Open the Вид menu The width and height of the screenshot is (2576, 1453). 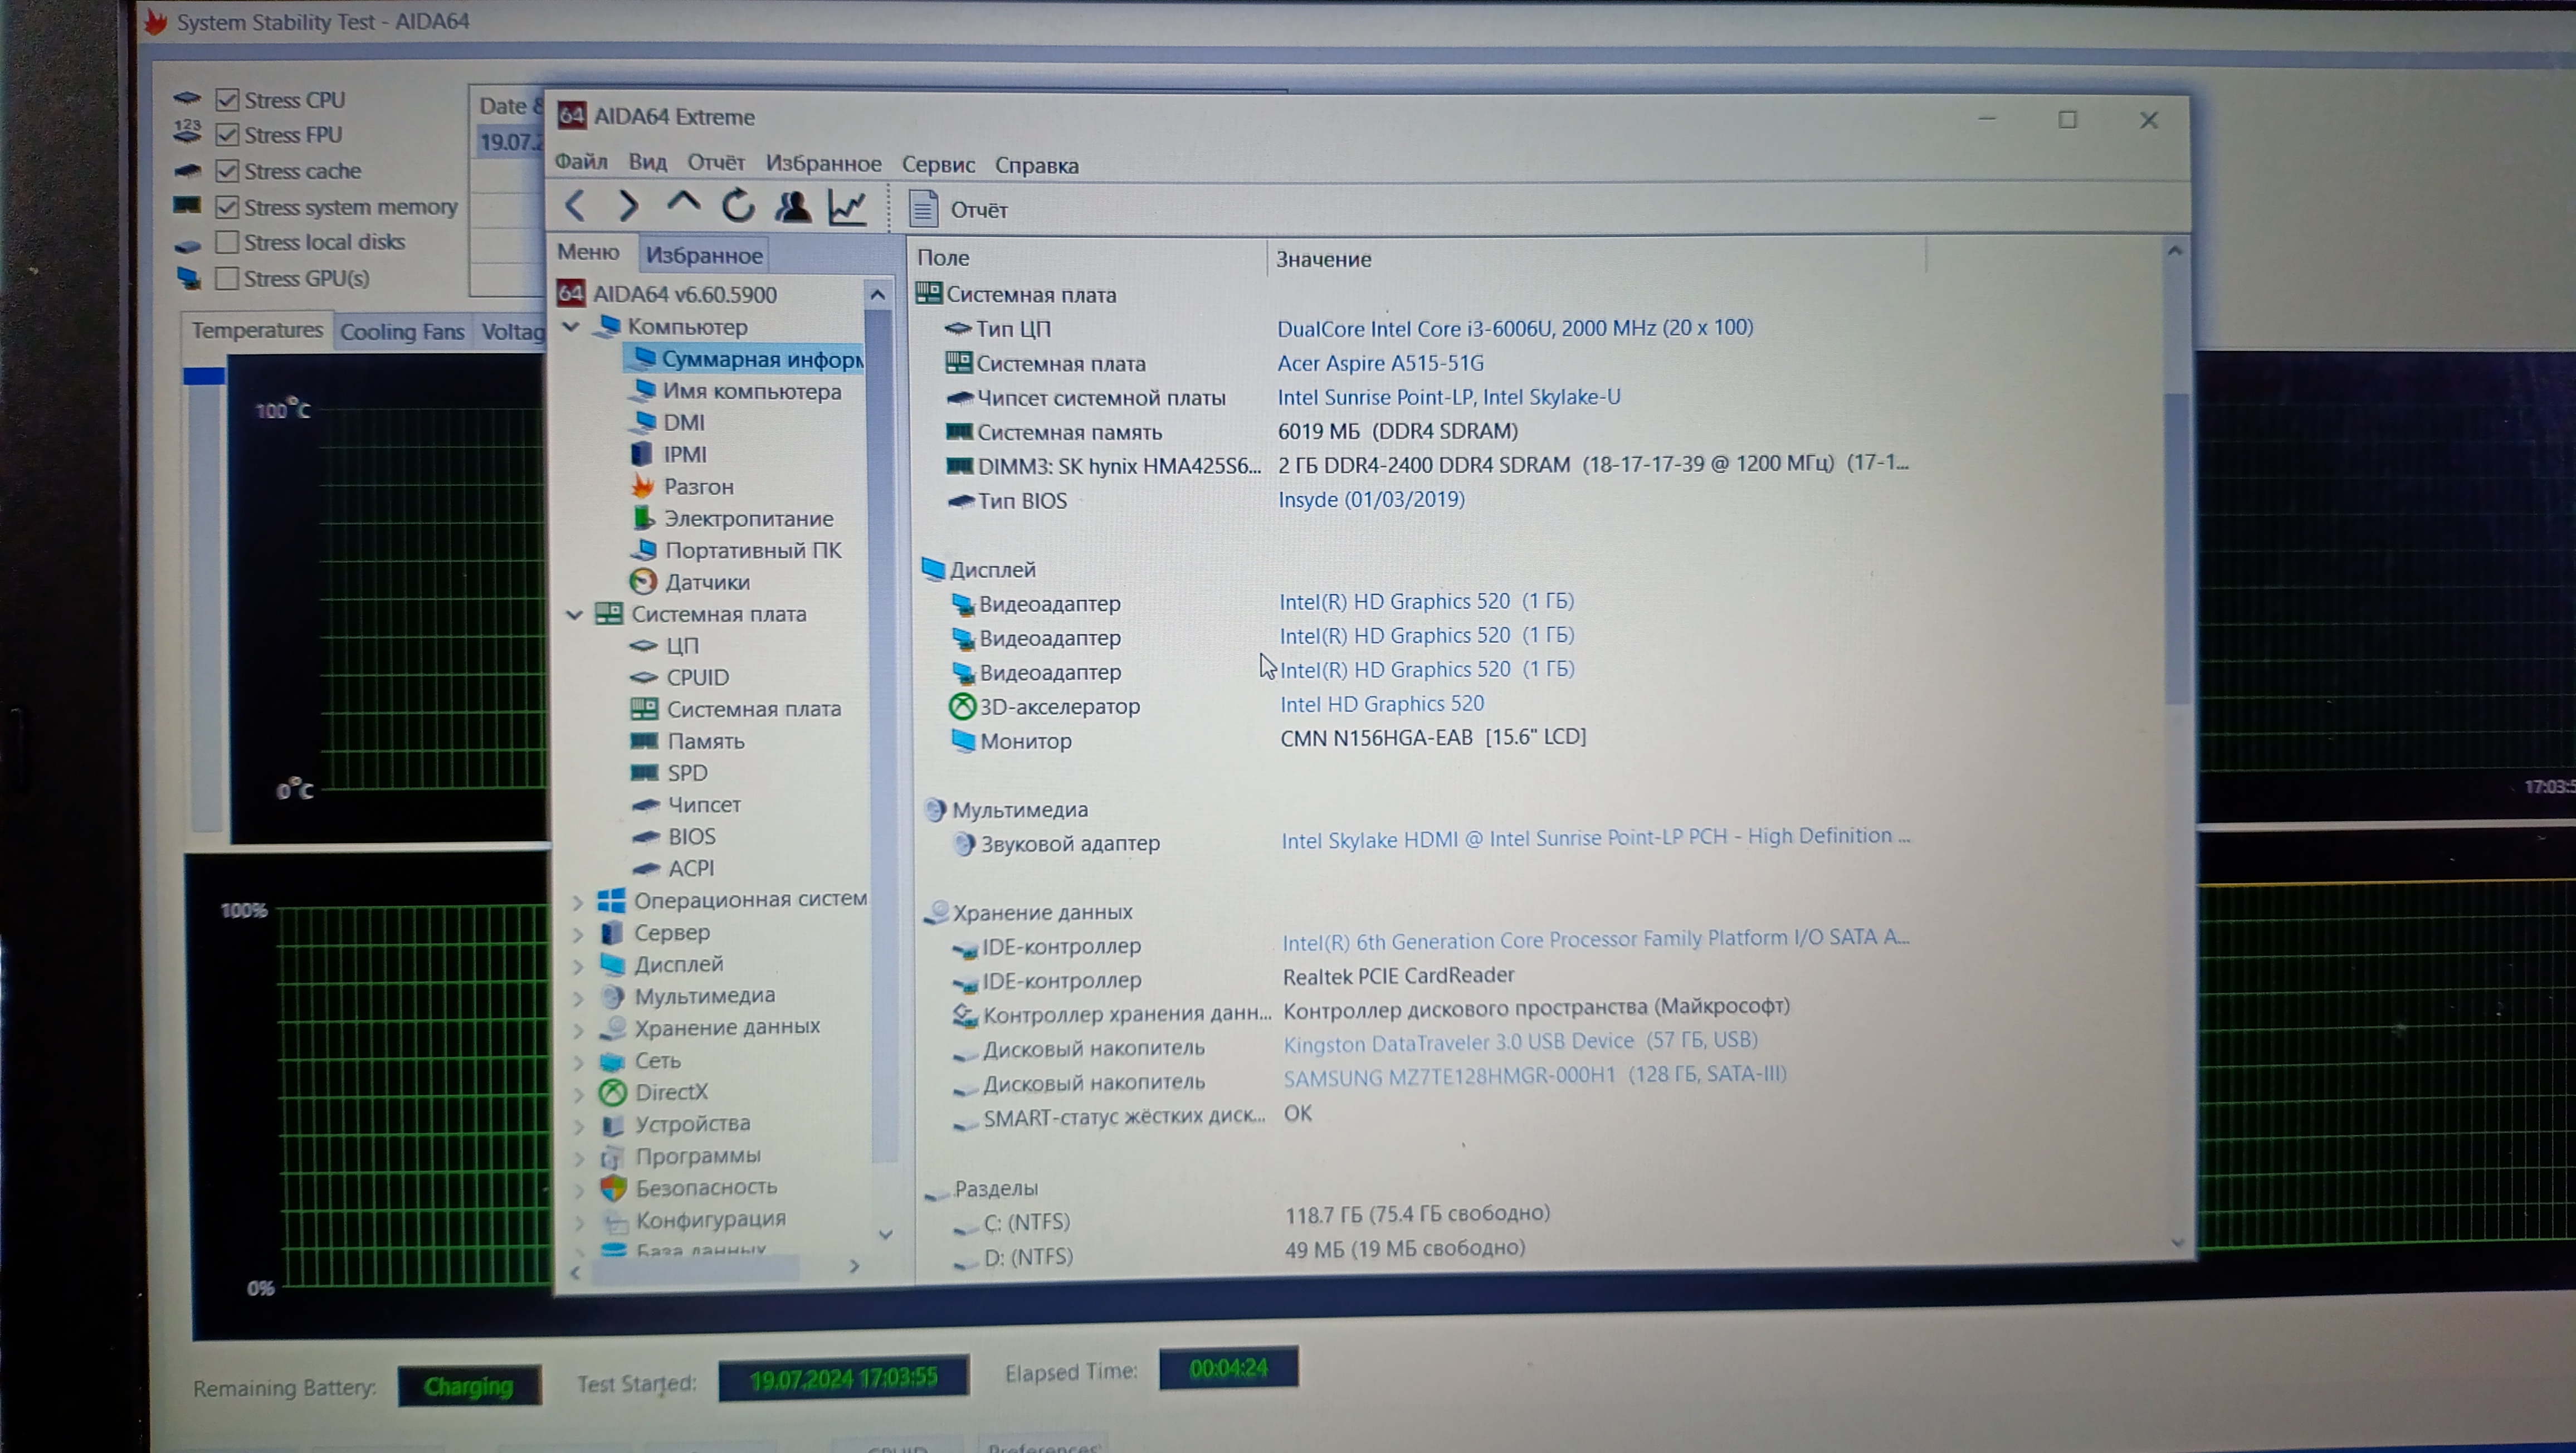[647, 162]
